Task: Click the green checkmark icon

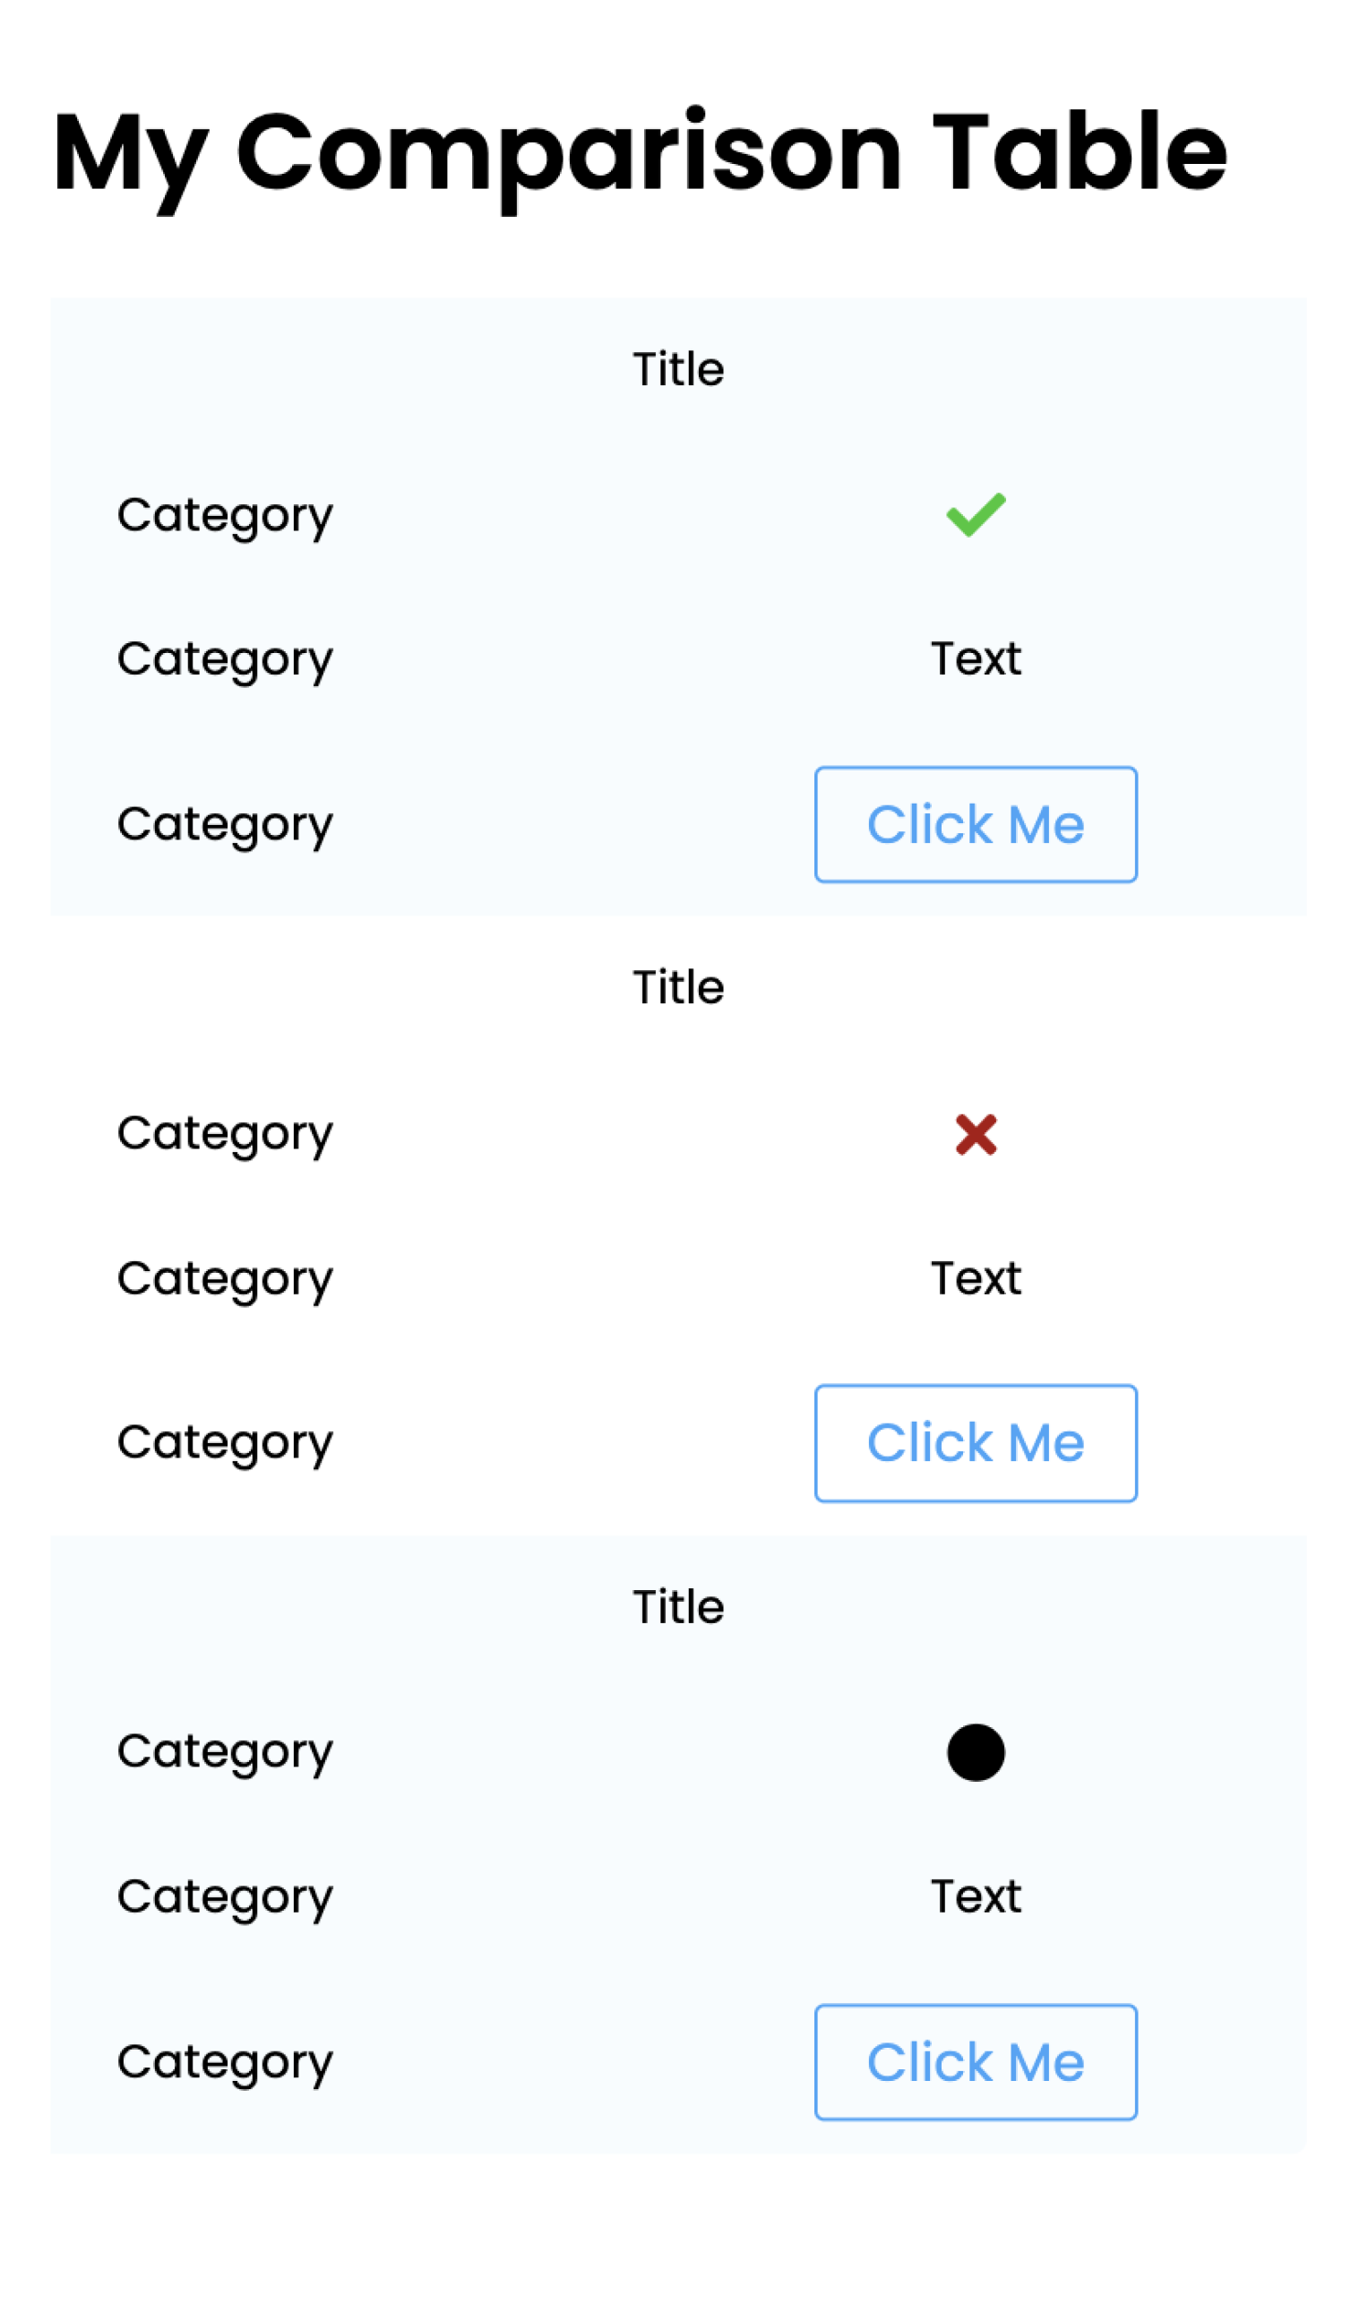Action: coord(976,515)
